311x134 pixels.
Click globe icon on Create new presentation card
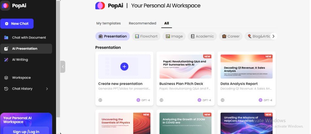click(100, 100)
